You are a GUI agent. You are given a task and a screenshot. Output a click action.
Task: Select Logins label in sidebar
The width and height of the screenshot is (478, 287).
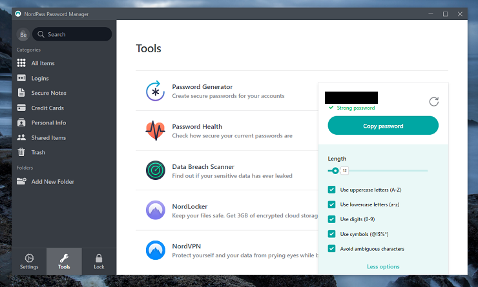click(x=40, y=78)
